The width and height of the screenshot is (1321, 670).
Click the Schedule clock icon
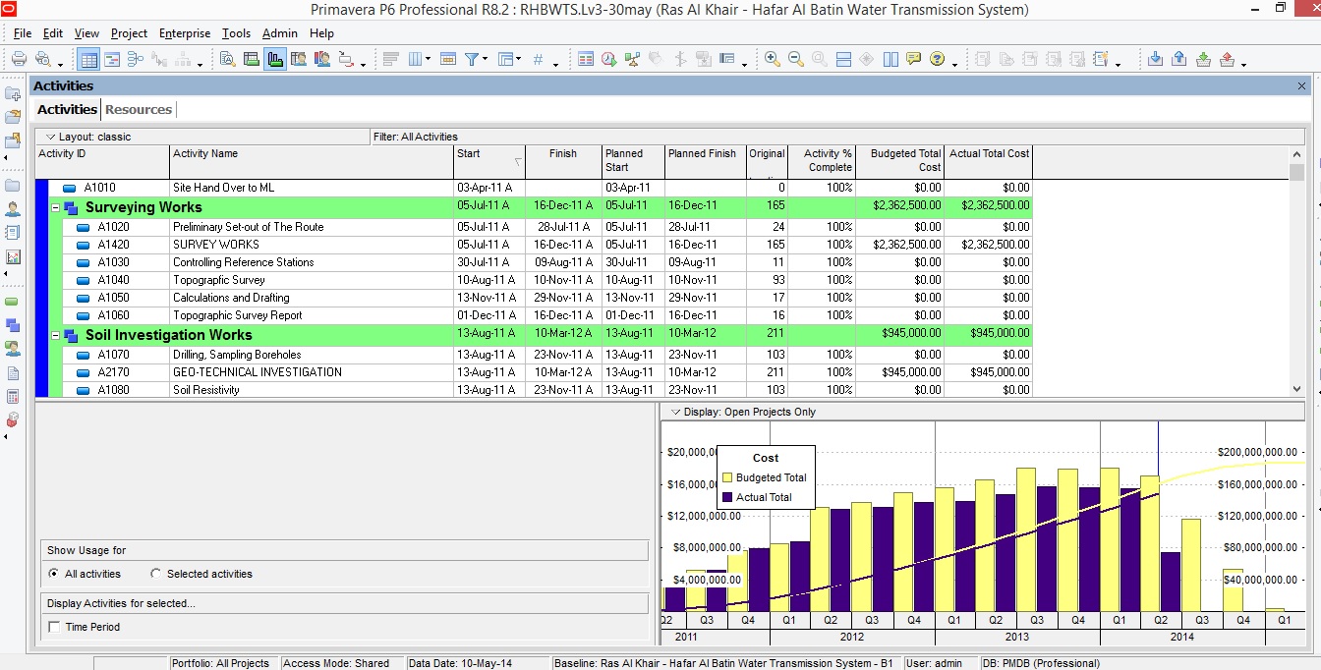[609, 59]
